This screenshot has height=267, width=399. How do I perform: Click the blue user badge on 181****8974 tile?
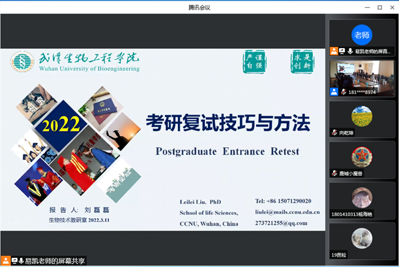pos(333,92)
